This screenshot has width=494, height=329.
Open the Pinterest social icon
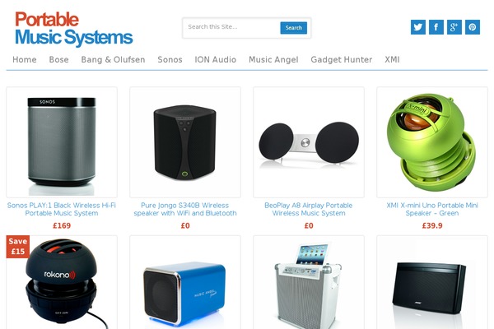click(473, 27)
